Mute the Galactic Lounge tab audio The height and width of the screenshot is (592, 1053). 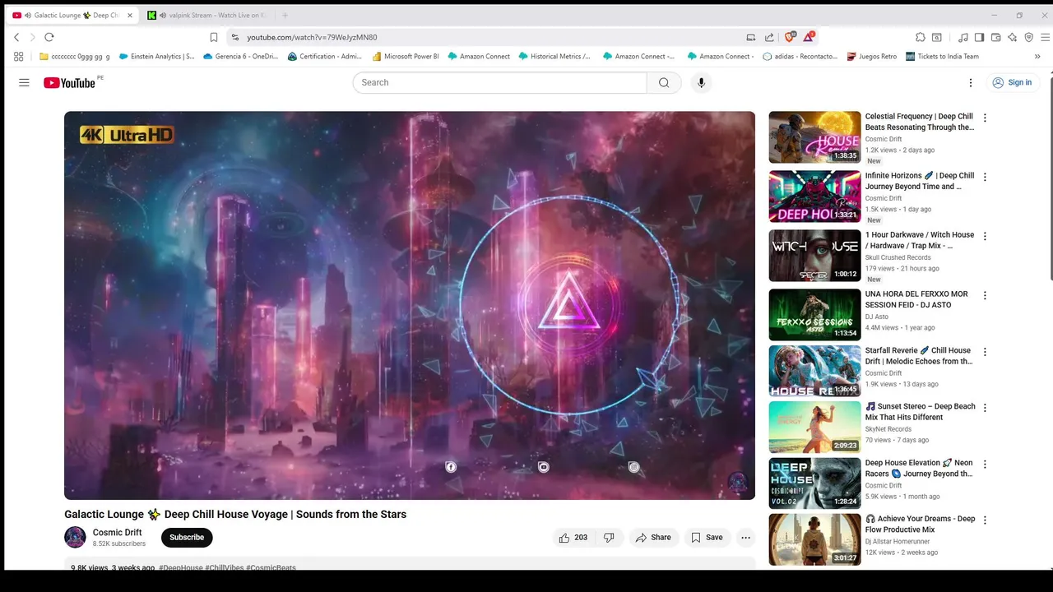point(28,16)
